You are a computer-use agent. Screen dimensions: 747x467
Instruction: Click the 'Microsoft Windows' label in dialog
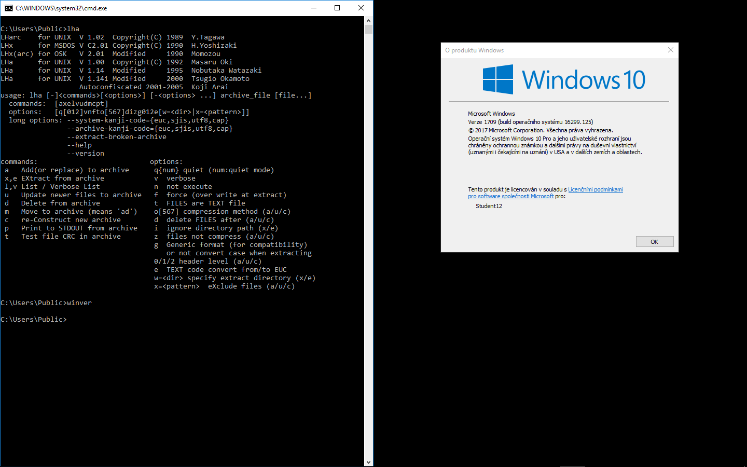click(491, 114)
